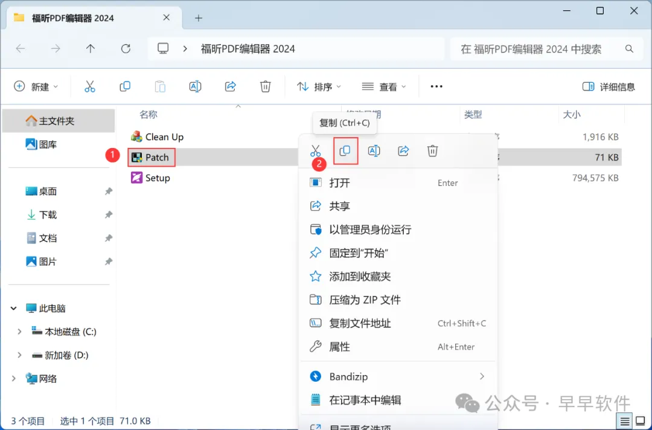Switch to details list view icon
This screenshot has height=430, width=652.
625,422
